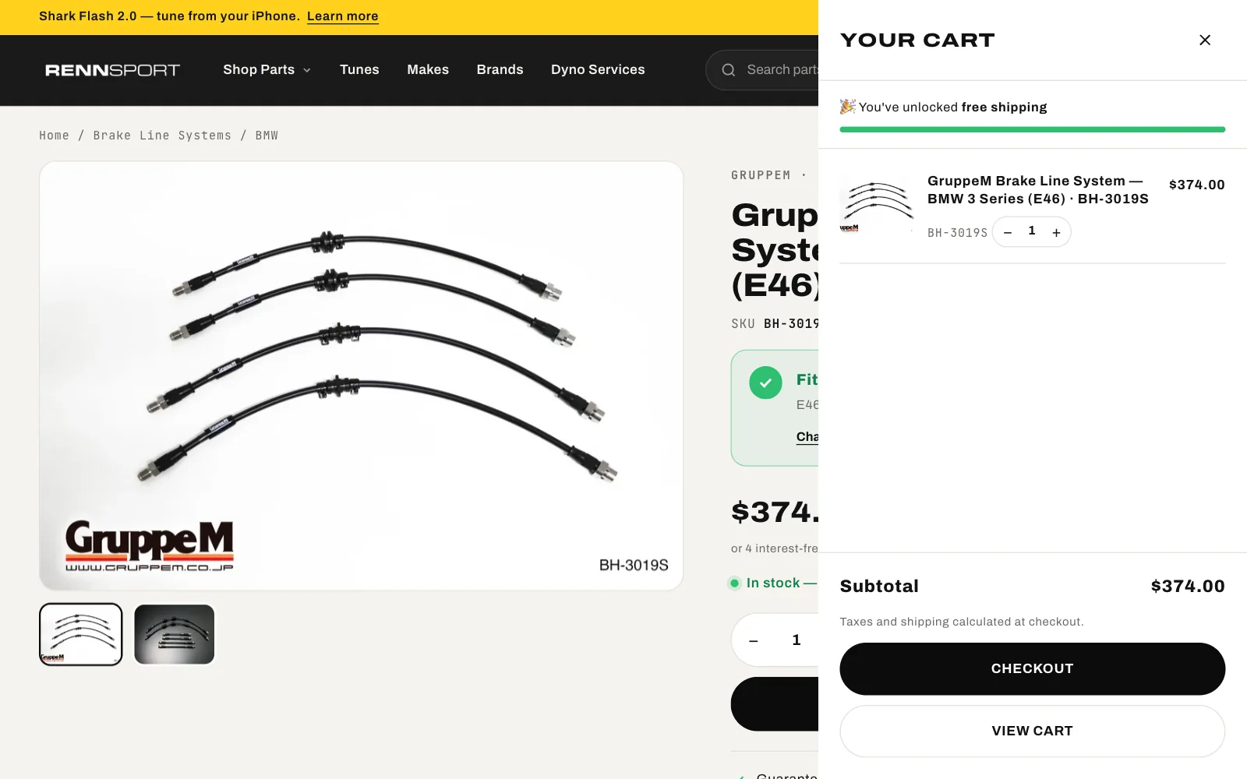Open Brake Line Systems breadcrumb
This screenshot has height=779, width=1247.
coord(162,136)
